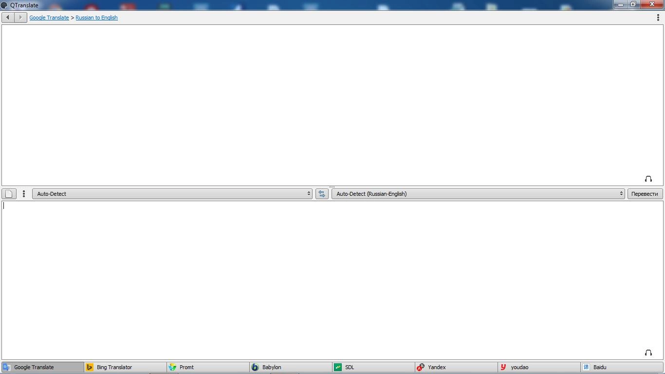The width and height of the screenshot is (665, 374).
Task: Select the Google Translate service tab
Action: (x=42, y=367)
